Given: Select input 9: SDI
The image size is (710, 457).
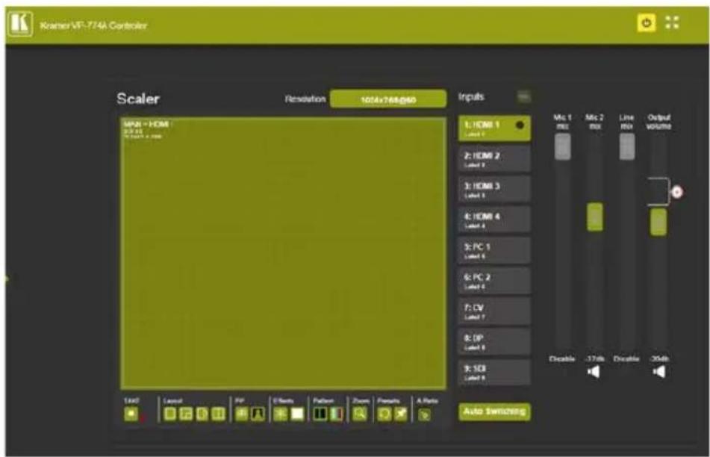Looking at the screenshot, I should [x=494, y=372].
